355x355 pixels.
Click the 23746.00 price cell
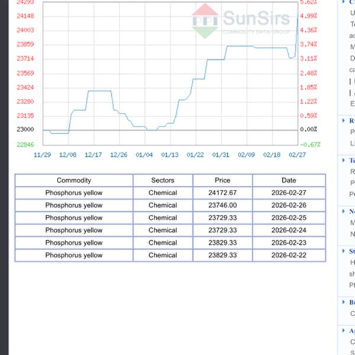[222, 205]
